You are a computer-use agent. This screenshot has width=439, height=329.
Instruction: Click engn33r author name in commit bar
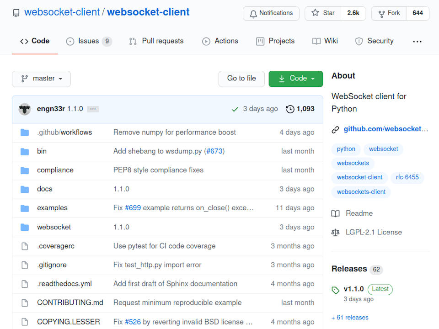51,109
